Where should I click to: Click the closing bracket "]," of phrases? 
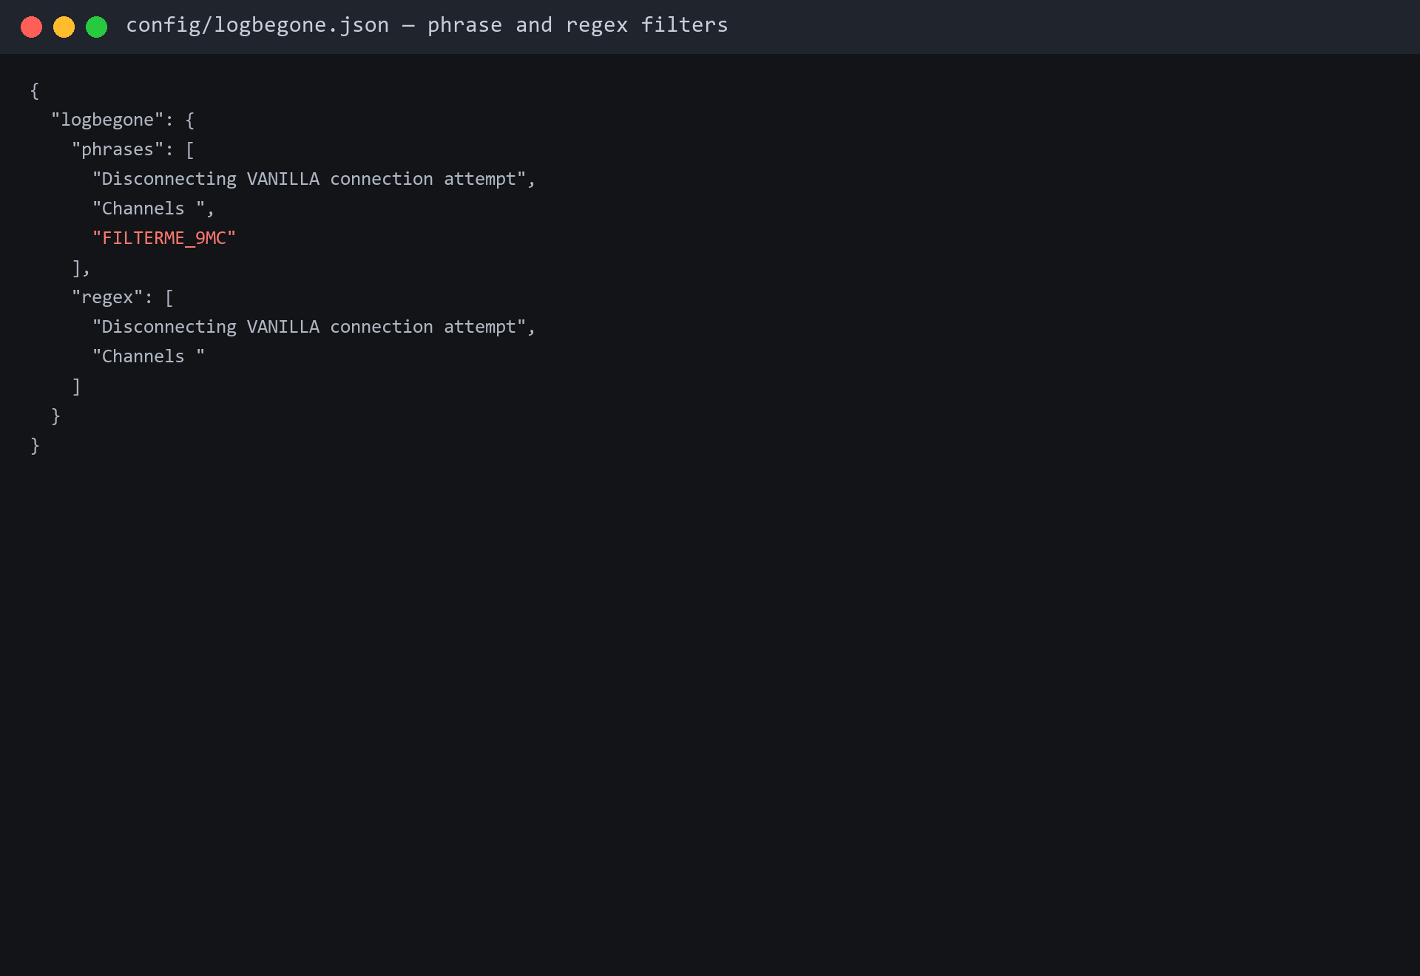81,268
